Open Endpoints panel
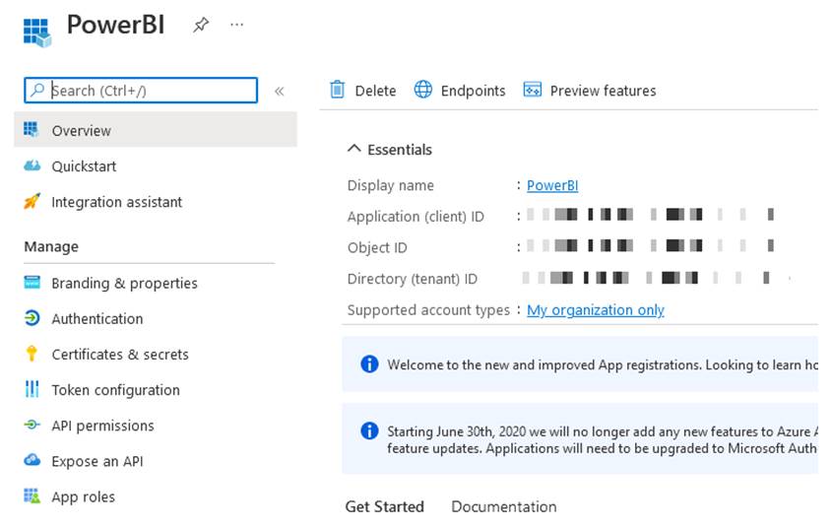Screen dimensions: 832x527 (460, 91)
